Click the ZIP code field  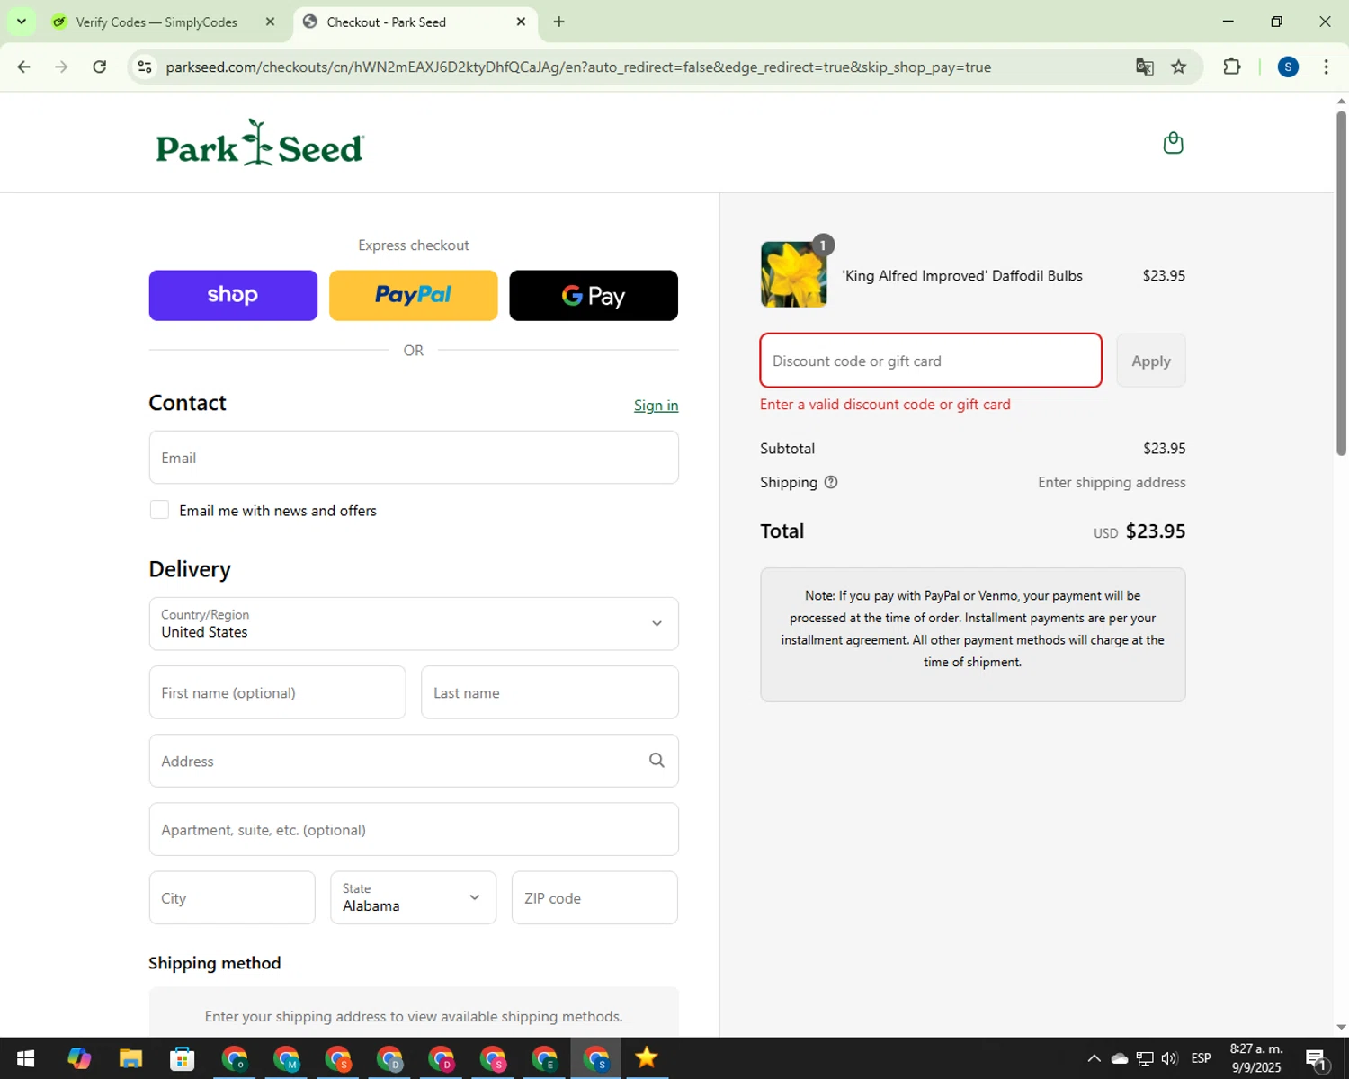tap(594, 897)
